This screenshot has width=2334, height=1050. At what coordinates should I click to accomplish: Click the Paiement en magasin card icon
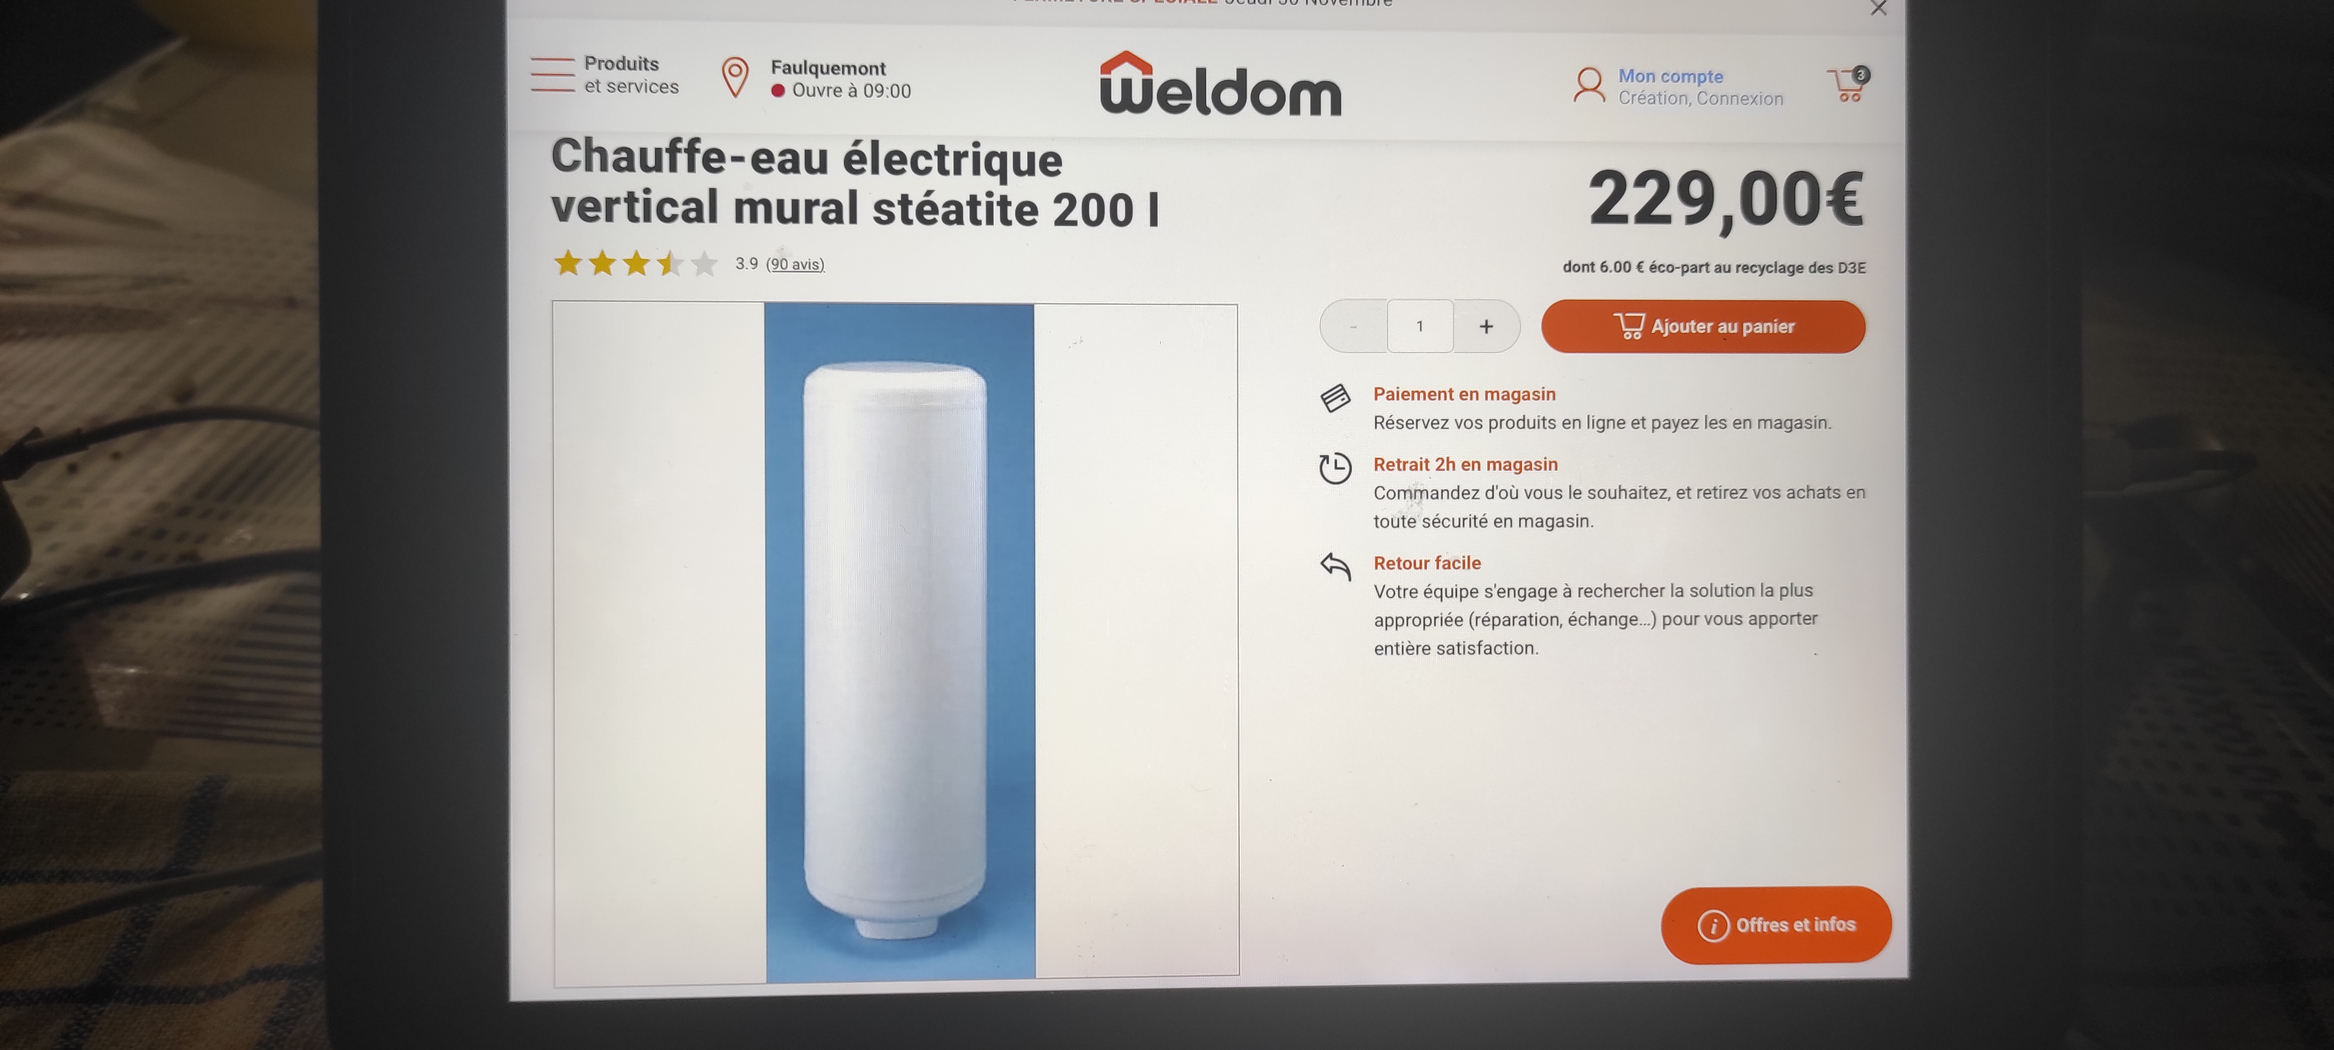(x=1335, y=398)
